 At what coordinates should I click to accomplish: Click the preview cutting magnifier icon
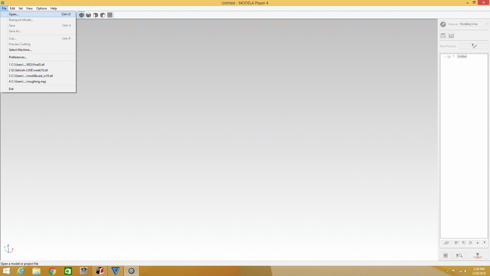pos(459,255)
